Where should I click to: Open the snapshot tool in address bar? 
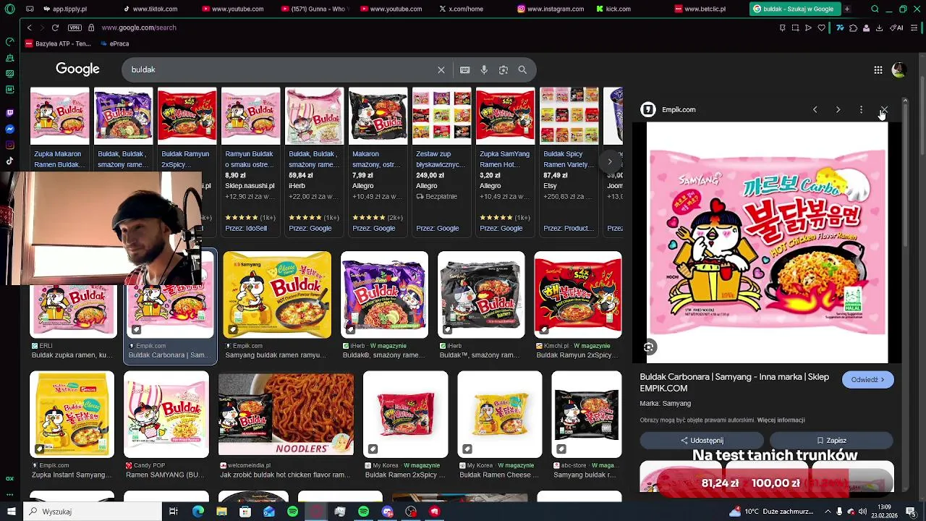pyautogui.click(x=795, y=27)
